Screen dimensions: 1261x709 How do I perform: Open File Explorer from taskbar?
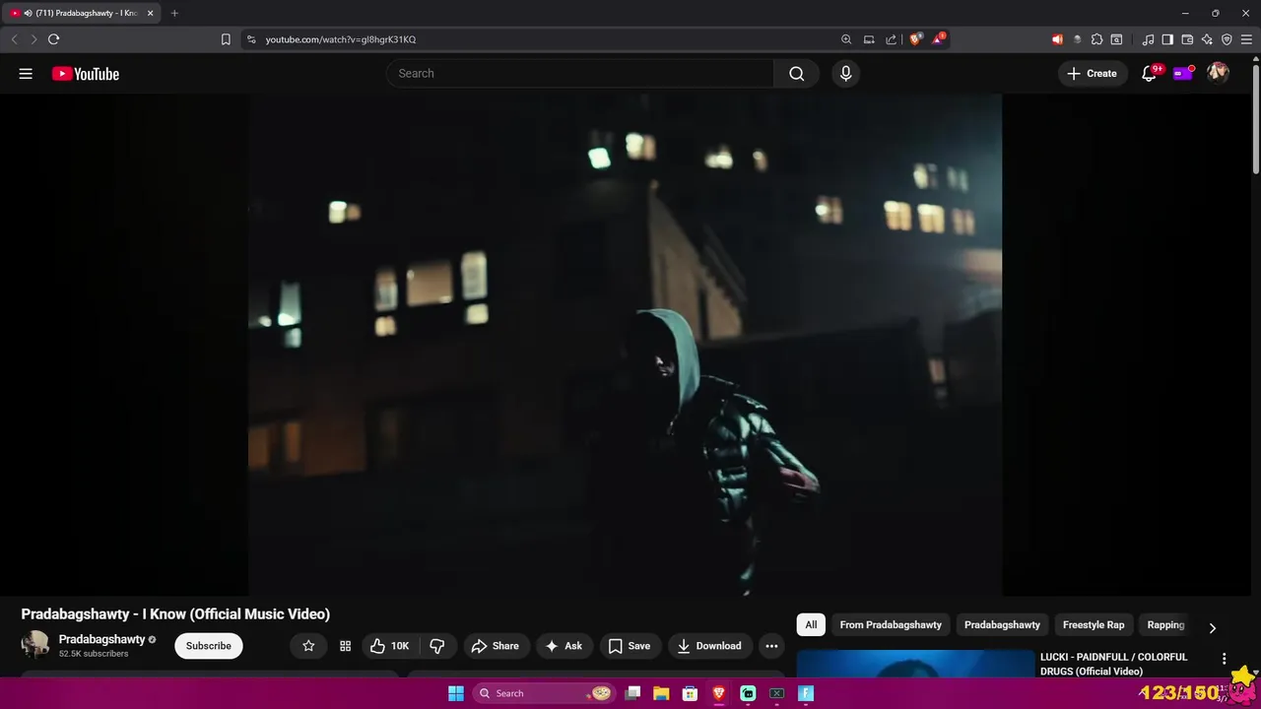pos(662,693)
